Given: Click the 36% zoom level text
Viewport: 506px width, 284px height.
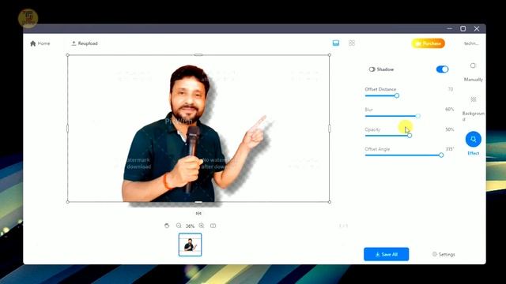Looking at the screenshot, I should coord(190,226).
